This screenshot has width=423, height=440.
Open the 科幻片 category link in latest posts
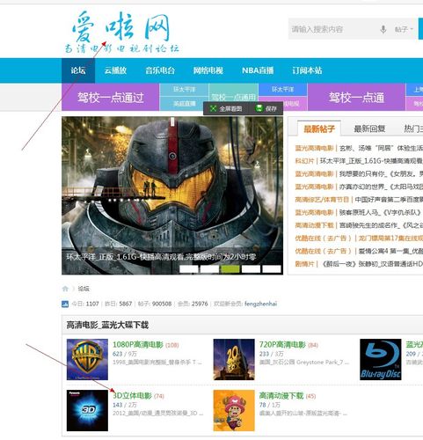(304, 161)
